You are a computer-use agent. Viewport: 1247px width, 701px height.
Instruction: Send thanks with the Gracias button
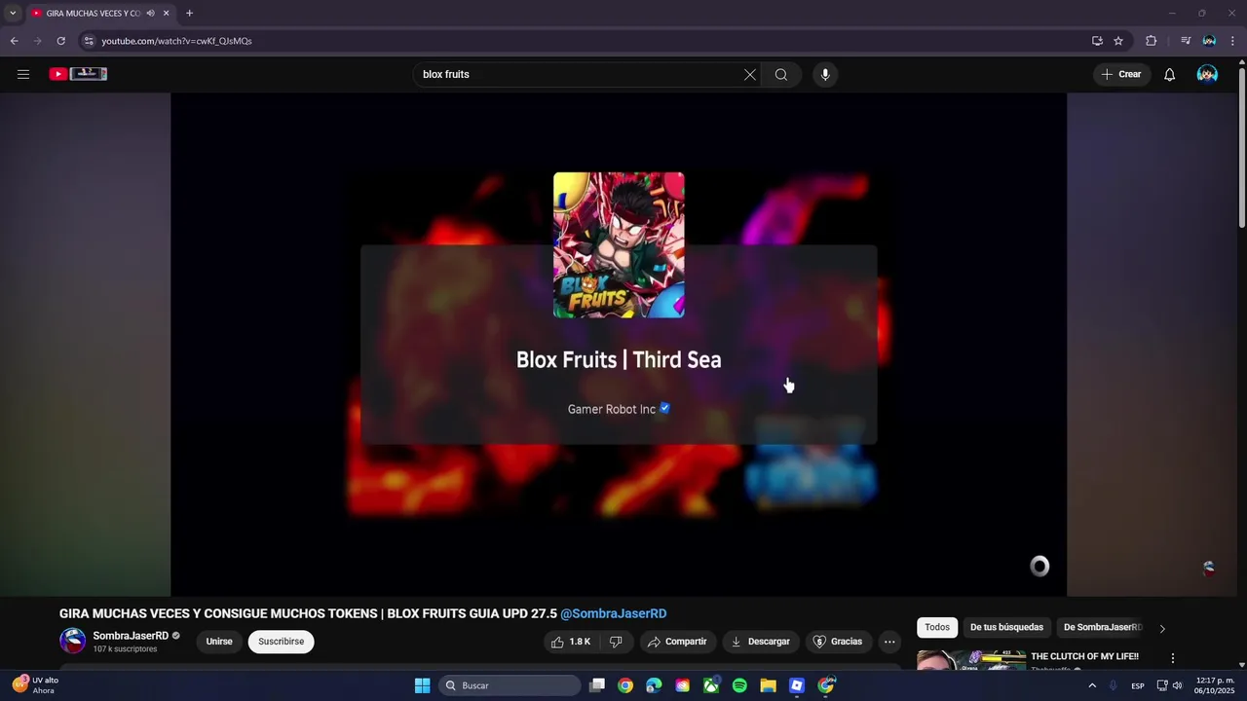click(838, 642)
